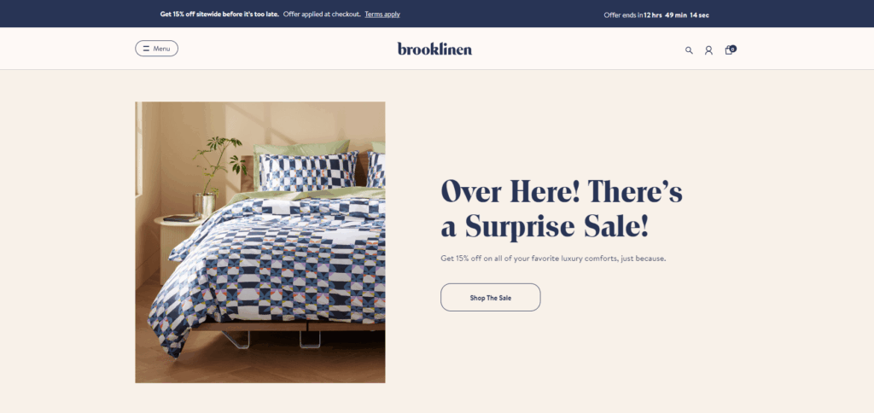The height and width of the screenshot is (413, 874).
Task: Click the 12 hrs countdown value
Action: 653,15
